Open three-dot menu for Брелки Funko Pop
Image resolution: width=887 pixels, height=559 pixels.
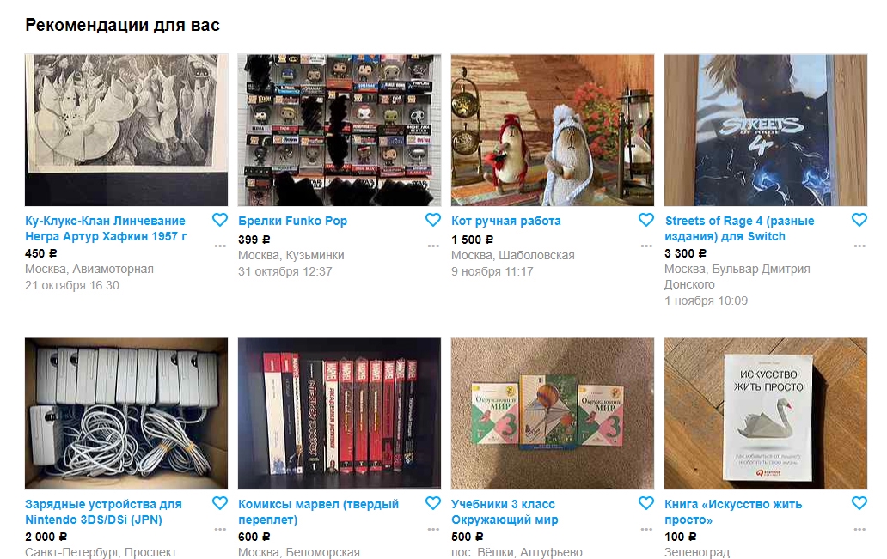433,246
